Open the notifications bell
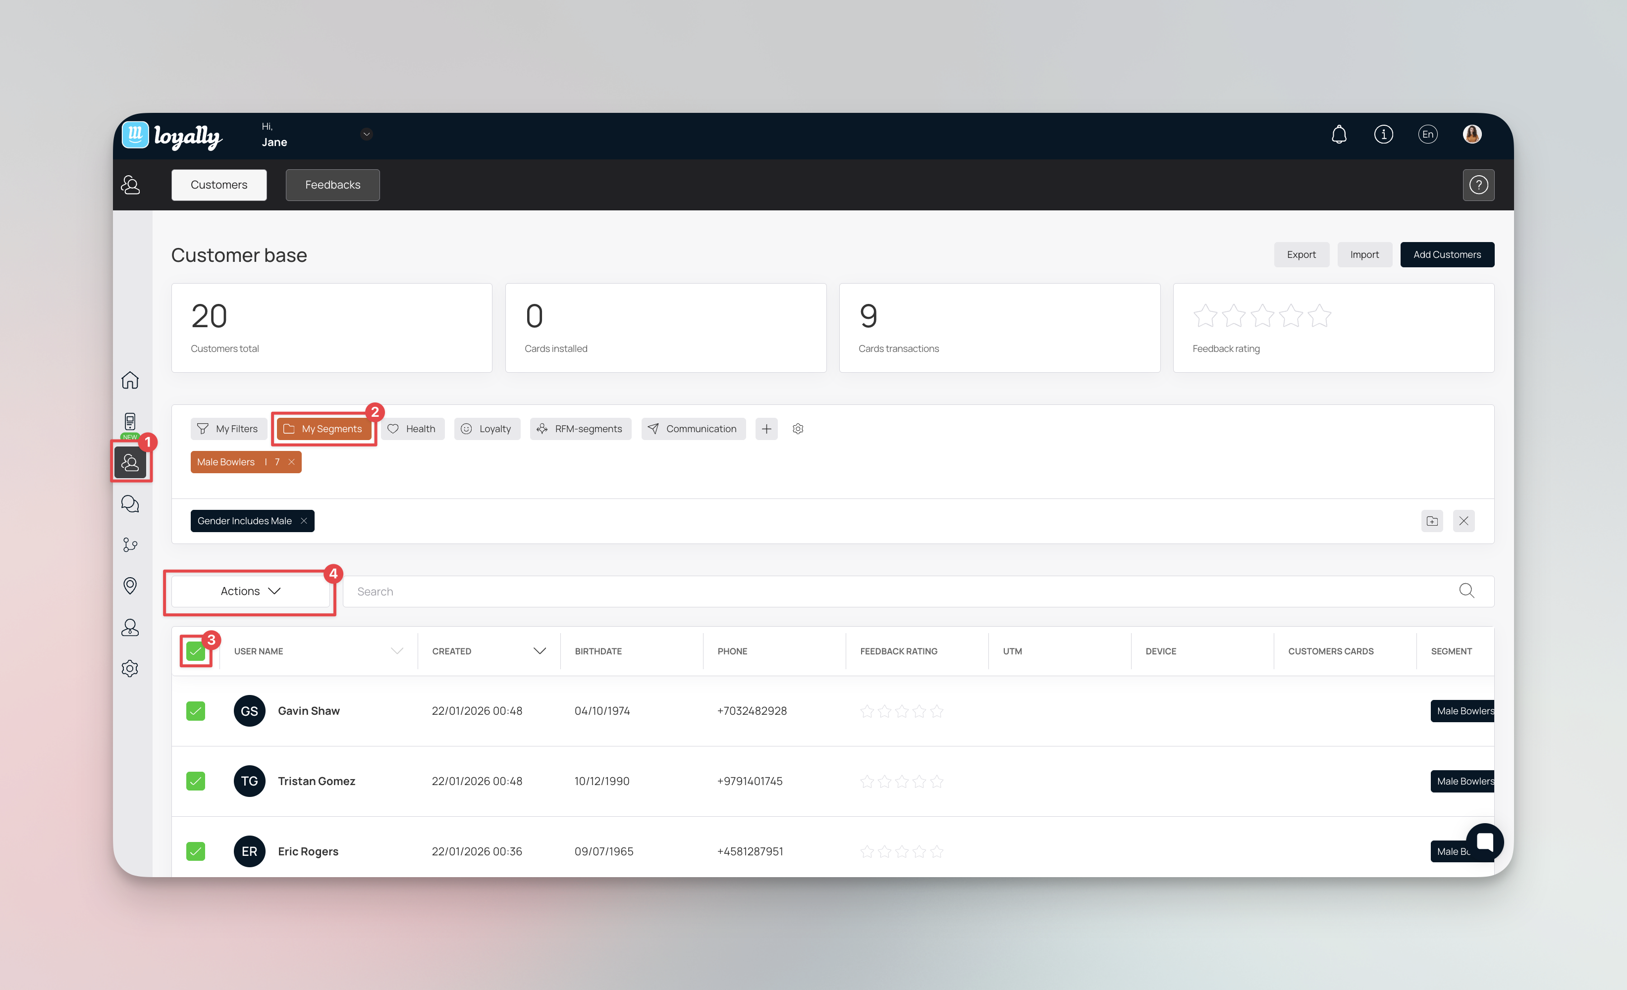The height and width of the screenshot is (990, 1627). 1339,135
